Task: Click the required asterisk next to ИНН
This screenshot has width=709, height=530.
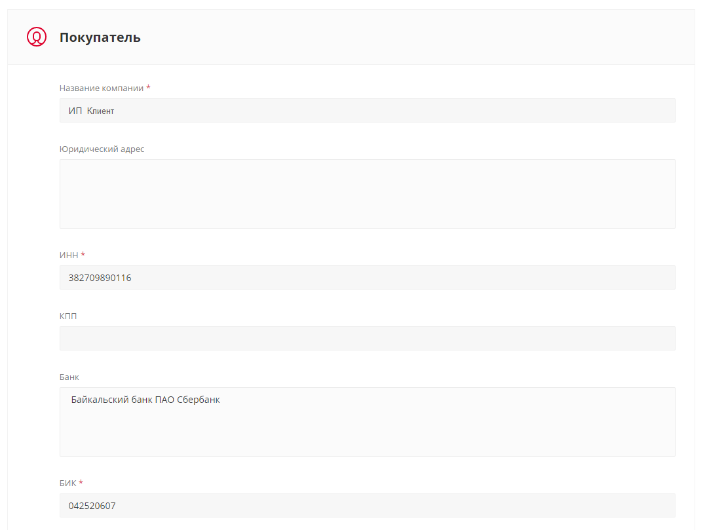Action: (83, 254)
